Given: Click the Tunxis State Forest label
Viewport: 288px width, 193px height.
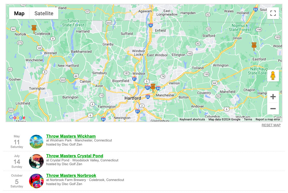Looking at the screenshot, I should coord(73,23).
